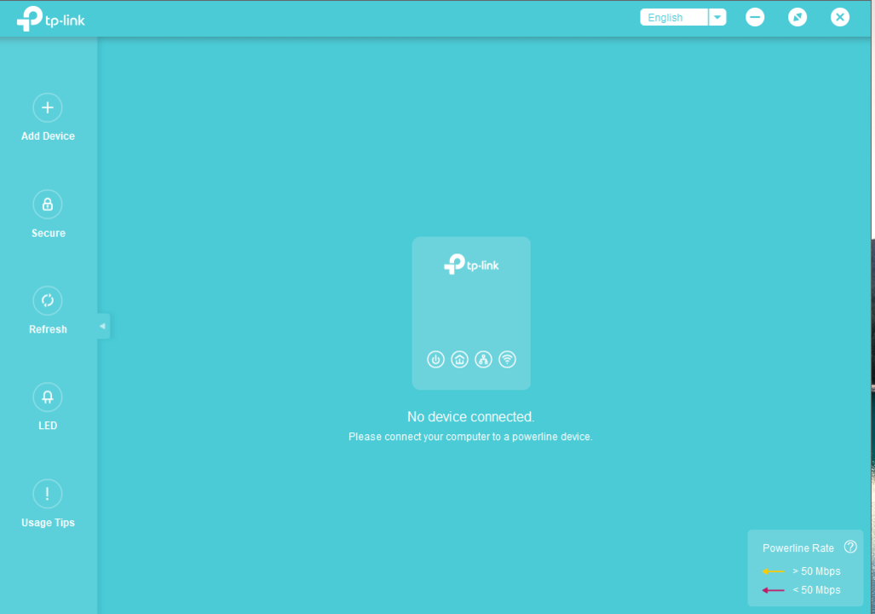Click the language dropdown arrow button
Viewport: 875px width, 614px height.
pos(717,17)
